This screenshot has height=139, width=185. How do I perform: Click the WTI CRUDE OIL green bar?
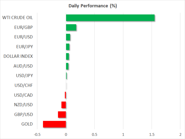point(110,18)
